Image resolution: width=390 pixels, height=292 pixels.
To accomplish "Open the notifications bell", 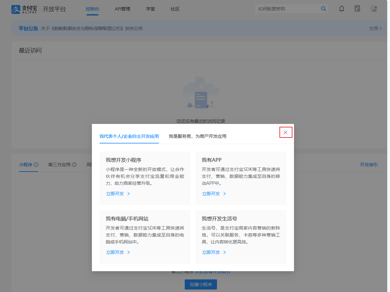I will (342, 9).
